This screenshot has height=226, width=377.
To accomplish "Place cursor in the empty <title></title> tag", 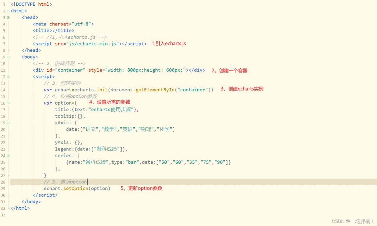I will (54, 31).
